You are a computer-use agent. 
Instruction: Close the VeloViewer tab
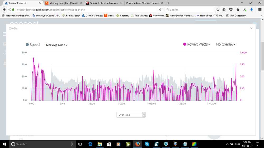coord(121,3)
